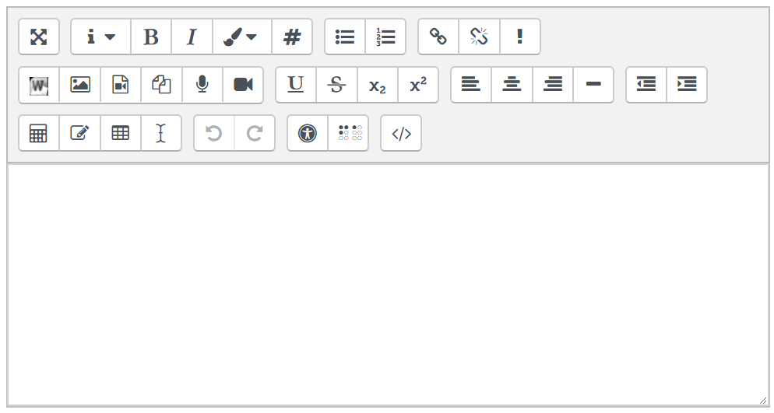Insert an unordered bullet list
The width and height of the screenshot is (774, 413).
[345, 37]
